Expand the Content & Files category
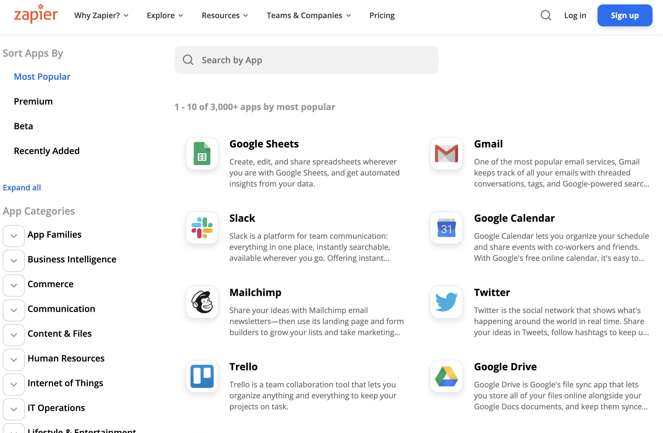Image resolution: width=663 pixels, height=433 pixels. coord(14,335)
